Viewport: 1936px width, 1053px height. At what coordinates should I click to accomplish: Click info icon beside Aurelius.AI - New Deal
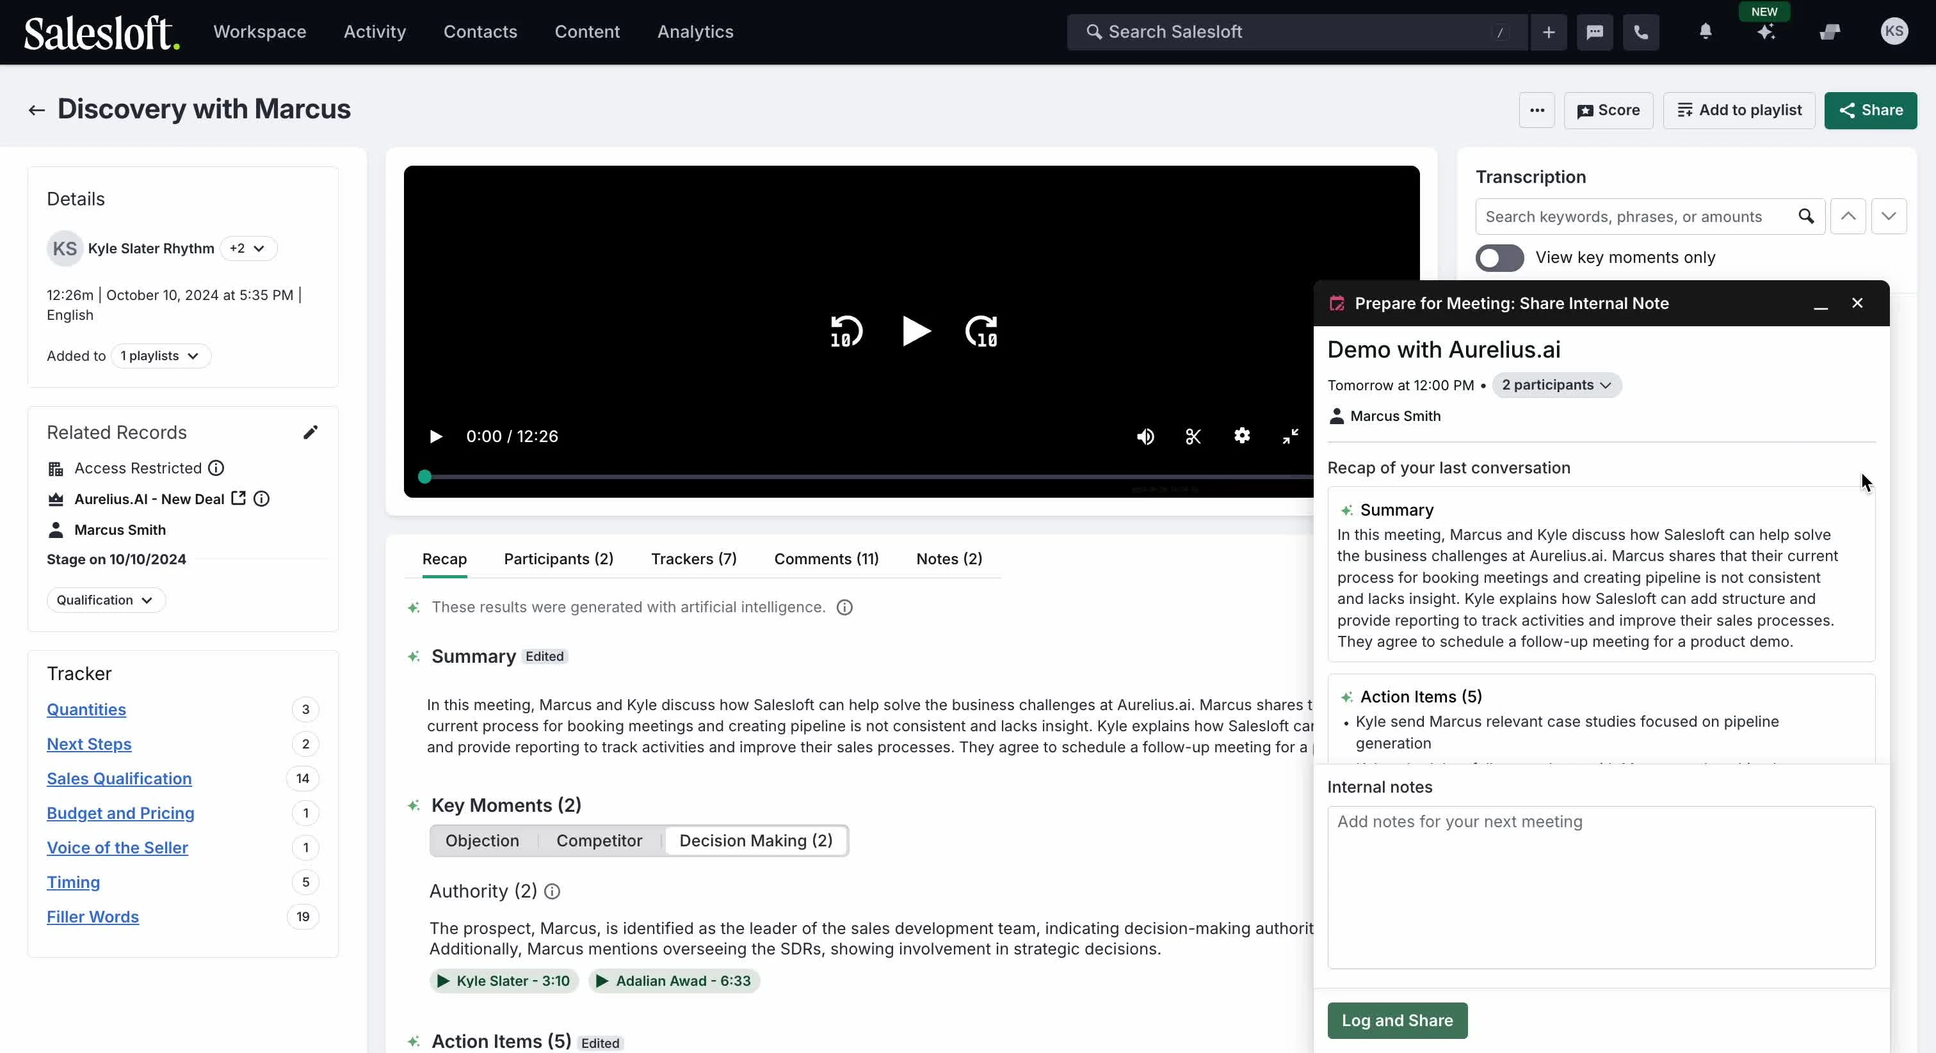pos(261,499)
